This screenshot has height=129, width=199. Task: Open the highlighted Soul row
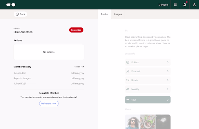coord(148,100)
